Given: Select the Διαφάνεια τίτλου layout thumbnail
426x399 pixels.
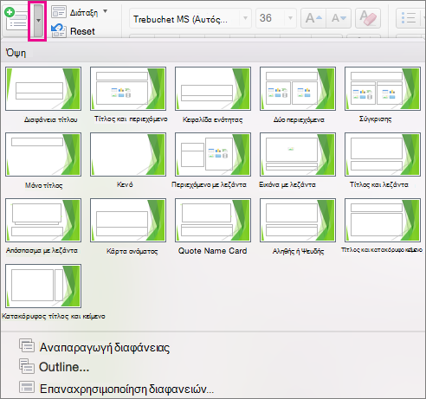Looking at the screenshot, I should [43, 89].
